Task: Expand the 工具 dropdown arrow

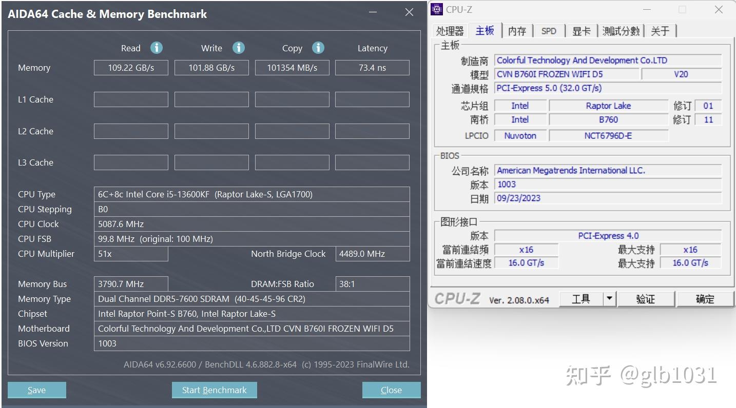Action: click(609, 299)
